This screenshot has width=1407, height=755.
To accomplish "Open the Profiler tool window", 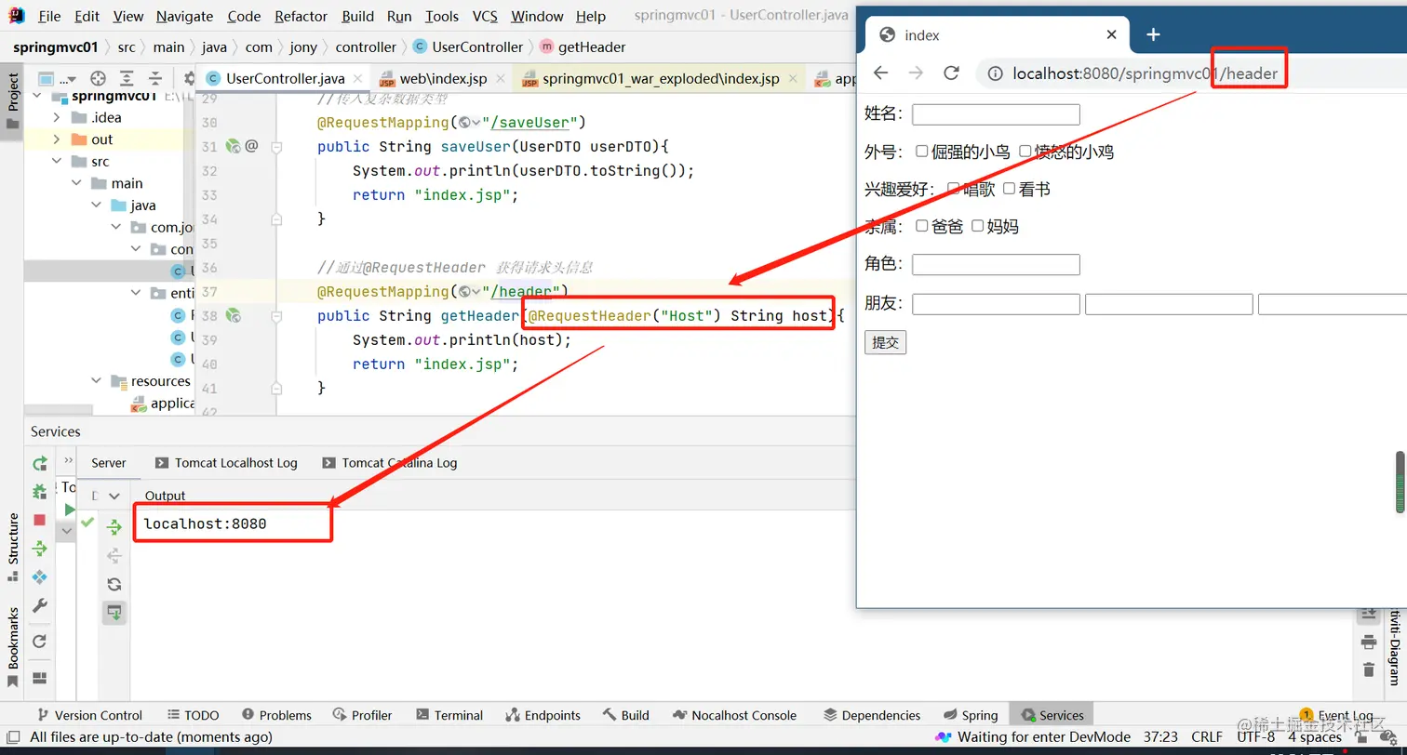I will click(362, 715).
